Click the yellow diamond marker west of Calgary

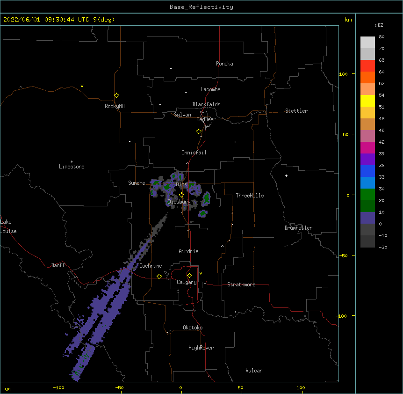click(x=159, y=276)
